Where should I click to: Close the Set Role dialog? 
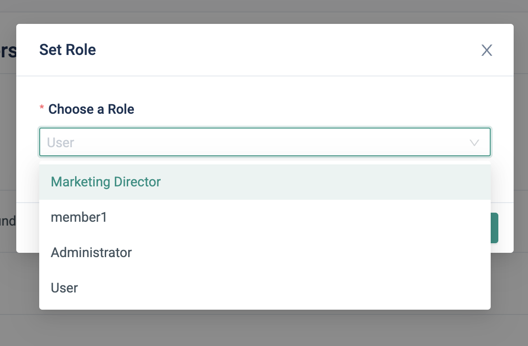click(486, 50)
